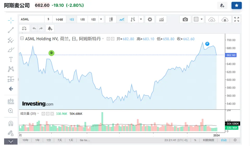
Task: Favorite the stock with star button
Action: click(236, 5)
